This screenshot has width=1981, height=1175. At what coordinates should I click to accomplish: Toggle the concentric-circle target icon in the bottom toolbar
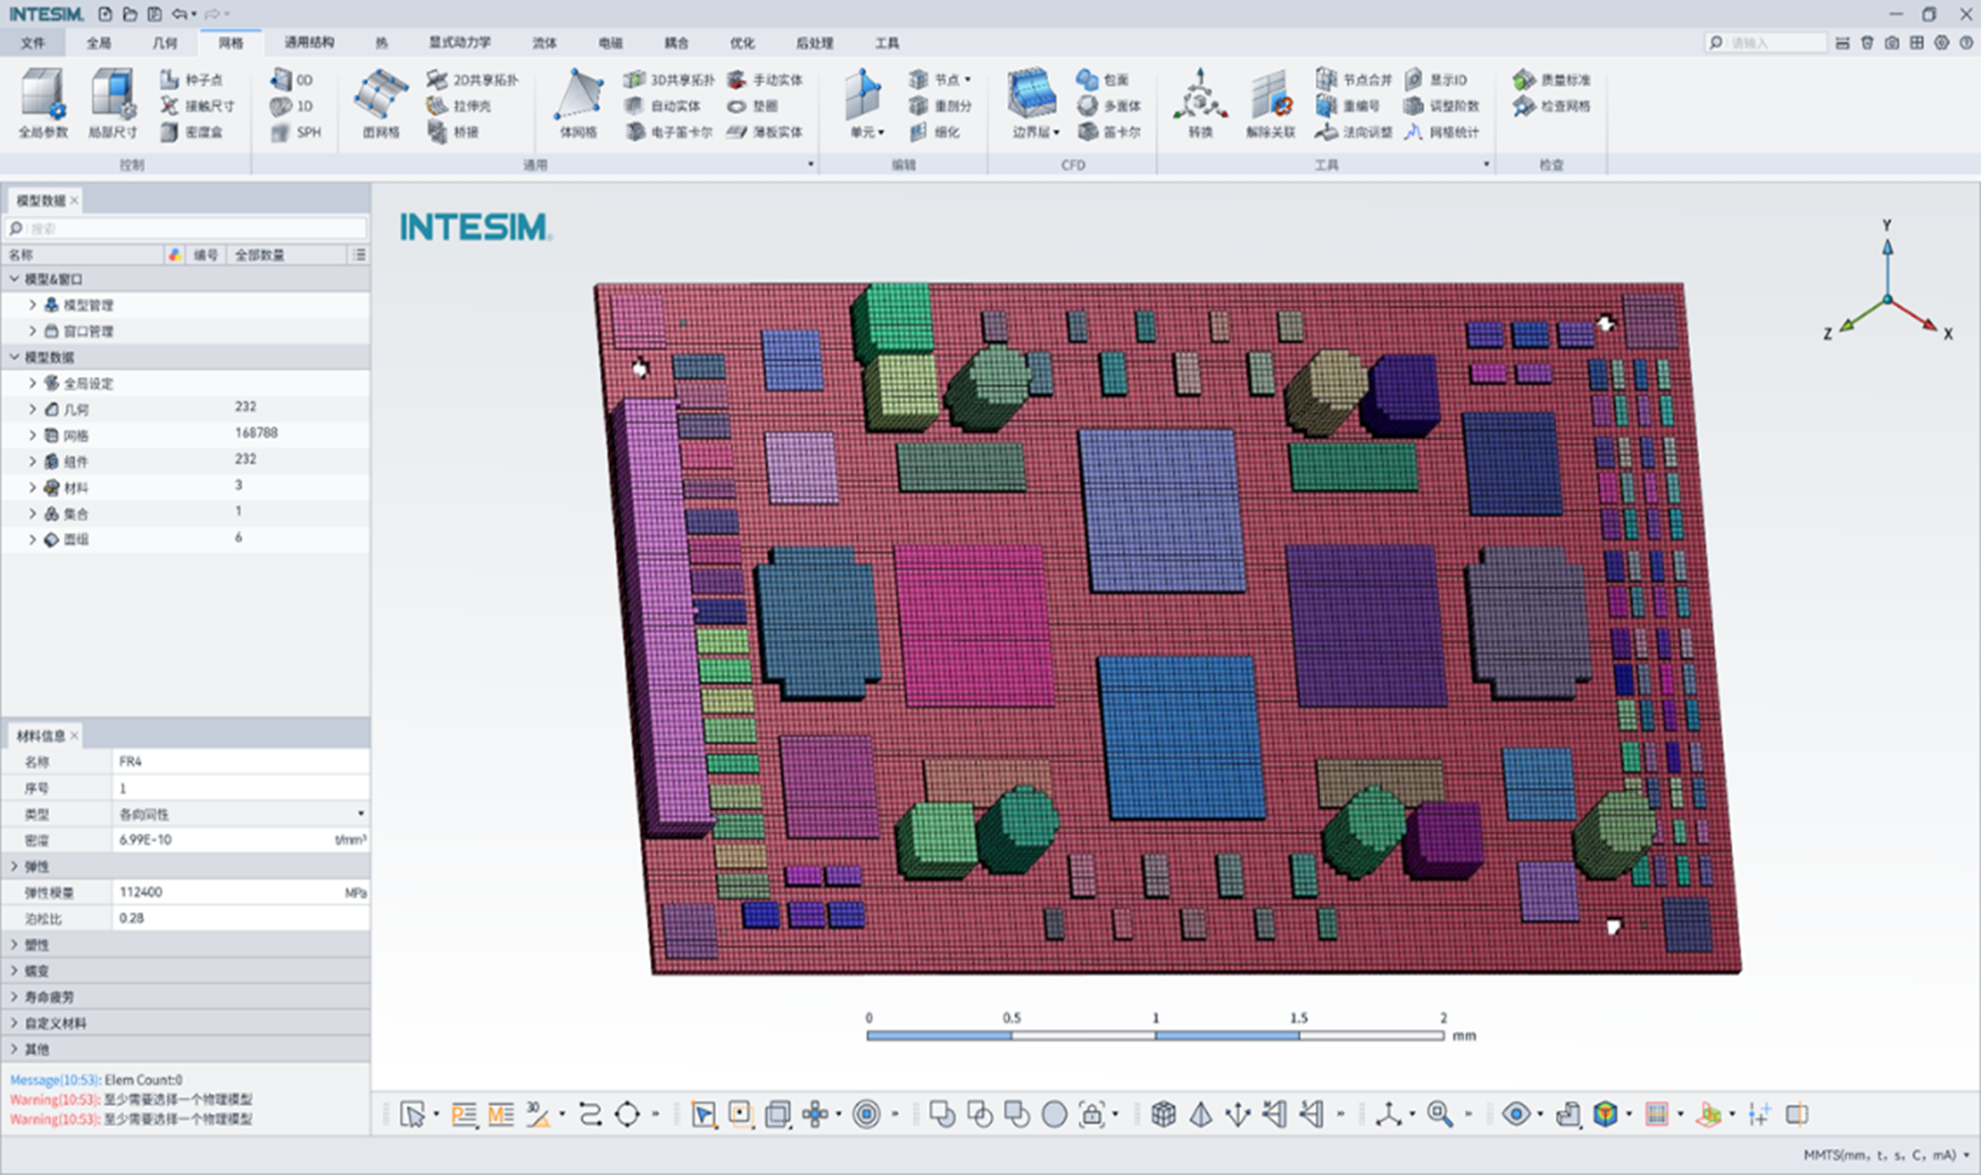click(x=866, y=1113)
